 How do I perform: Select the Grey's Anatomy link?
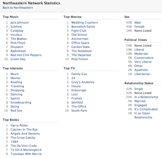point(83,82)
